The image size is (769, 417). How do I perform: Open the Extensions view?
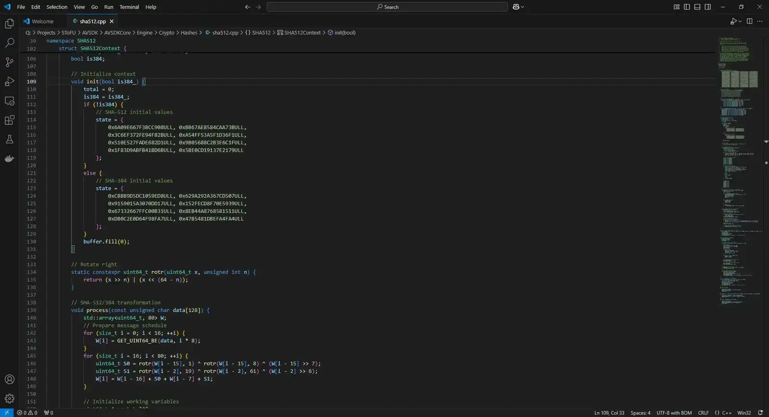(x=9, y=120)
